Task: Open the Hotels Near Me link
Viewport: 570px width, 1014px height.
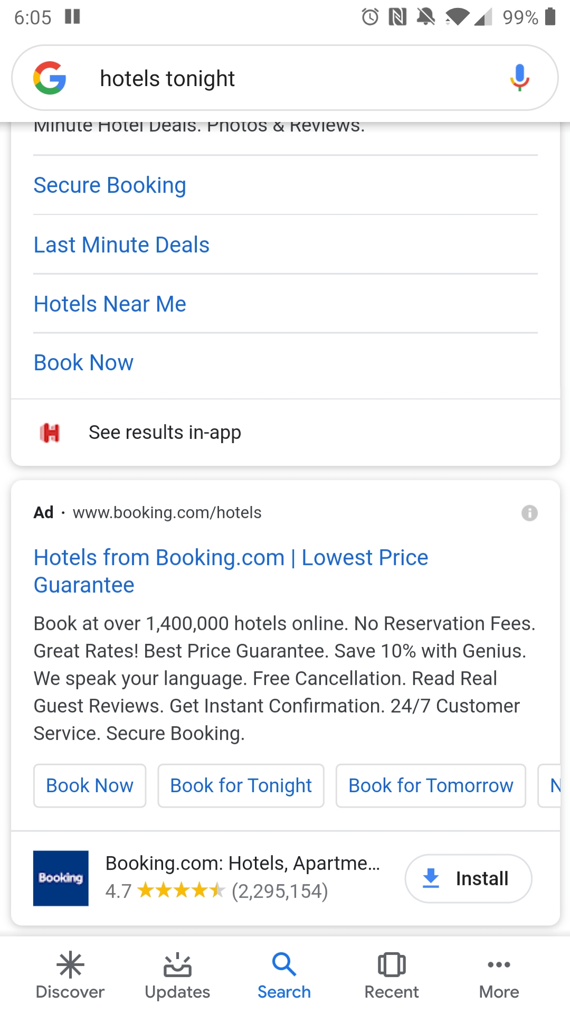Action: [110, 304]
